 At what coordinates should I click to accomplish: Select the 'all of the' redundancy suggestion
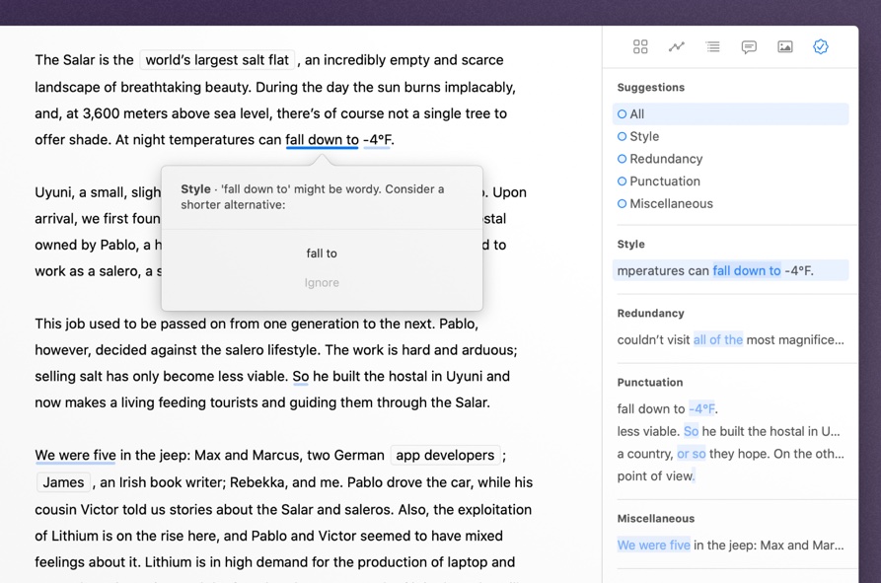[x=730, y=339]
